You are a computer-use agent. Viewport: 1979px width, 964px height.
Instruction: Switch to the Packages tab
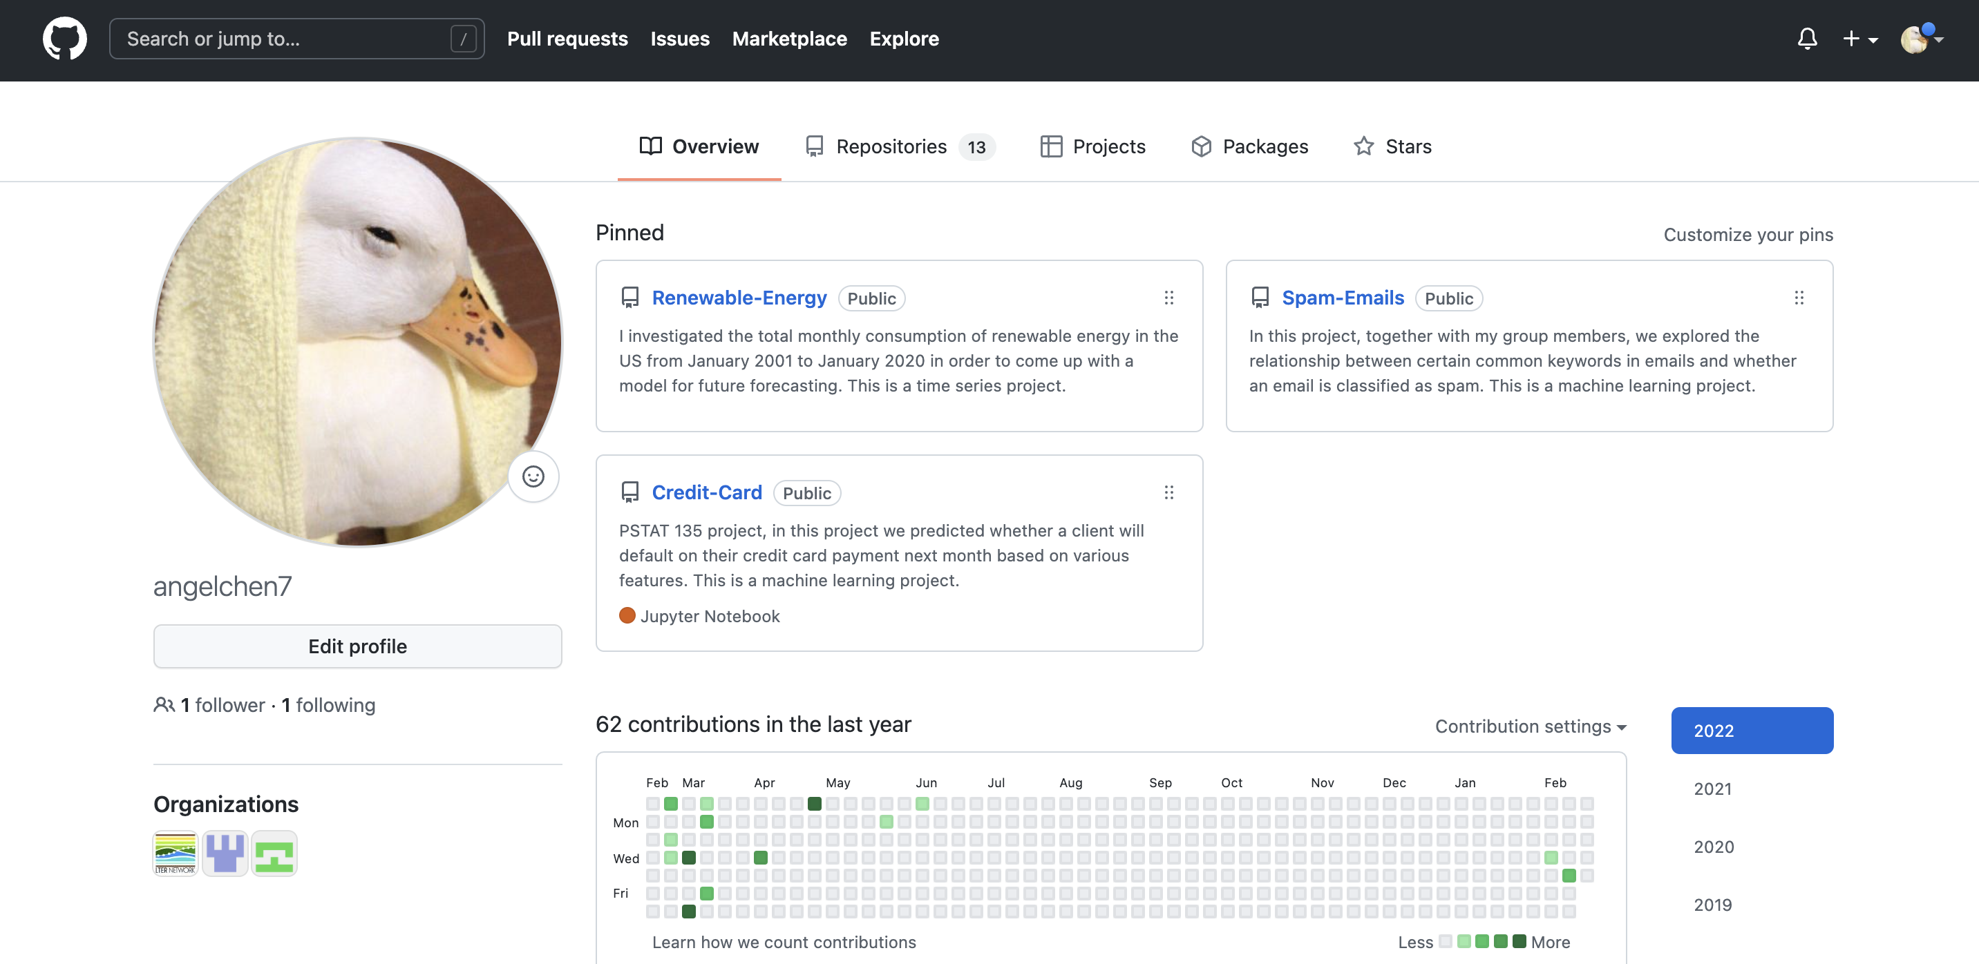[x=1249, y=146]
